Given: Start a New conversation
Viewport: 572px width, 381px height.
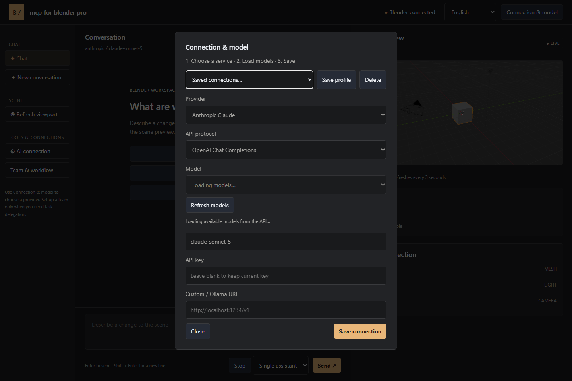Looking at the screenshot, I should click(37, 77).
